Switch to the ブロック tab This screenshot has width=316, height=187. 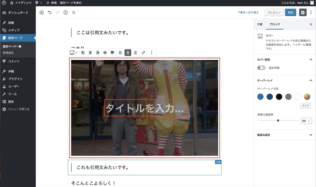275,24
